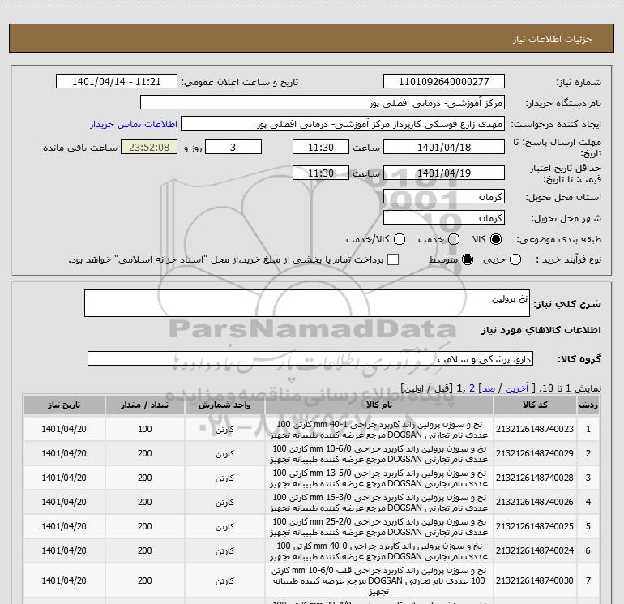Viewport: 624px width, 604px height.
Task: Click the buyer organization name field
Action: (323, 102)
